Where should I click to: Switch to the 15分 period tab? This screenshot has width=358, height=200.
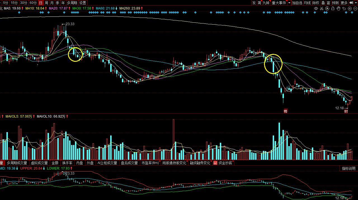tap(14, 3)
